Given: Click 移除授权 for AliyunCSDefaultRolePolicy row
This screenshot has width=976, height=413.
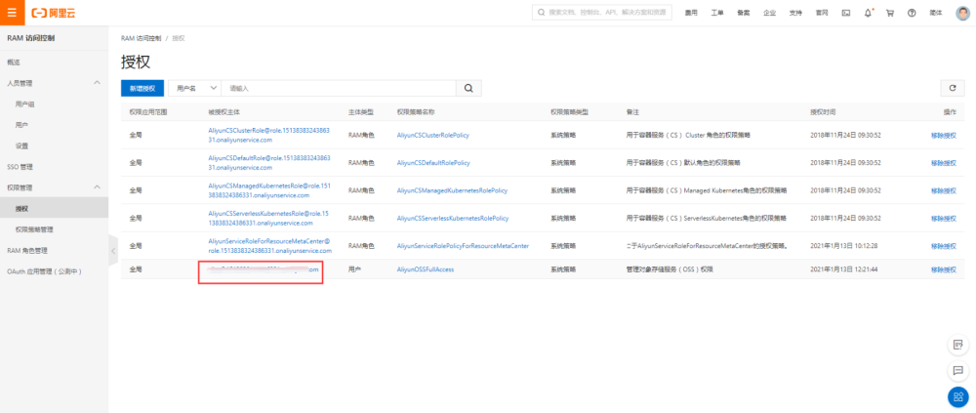Looking at the screenshot, I should pyautogui.click(x=944, y=163).
